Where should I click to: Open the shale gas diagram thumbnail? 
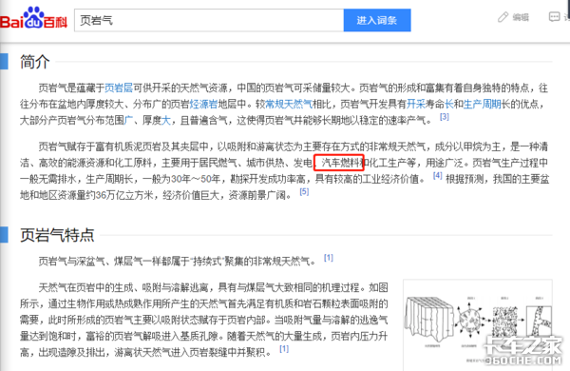tap(478, 325)
